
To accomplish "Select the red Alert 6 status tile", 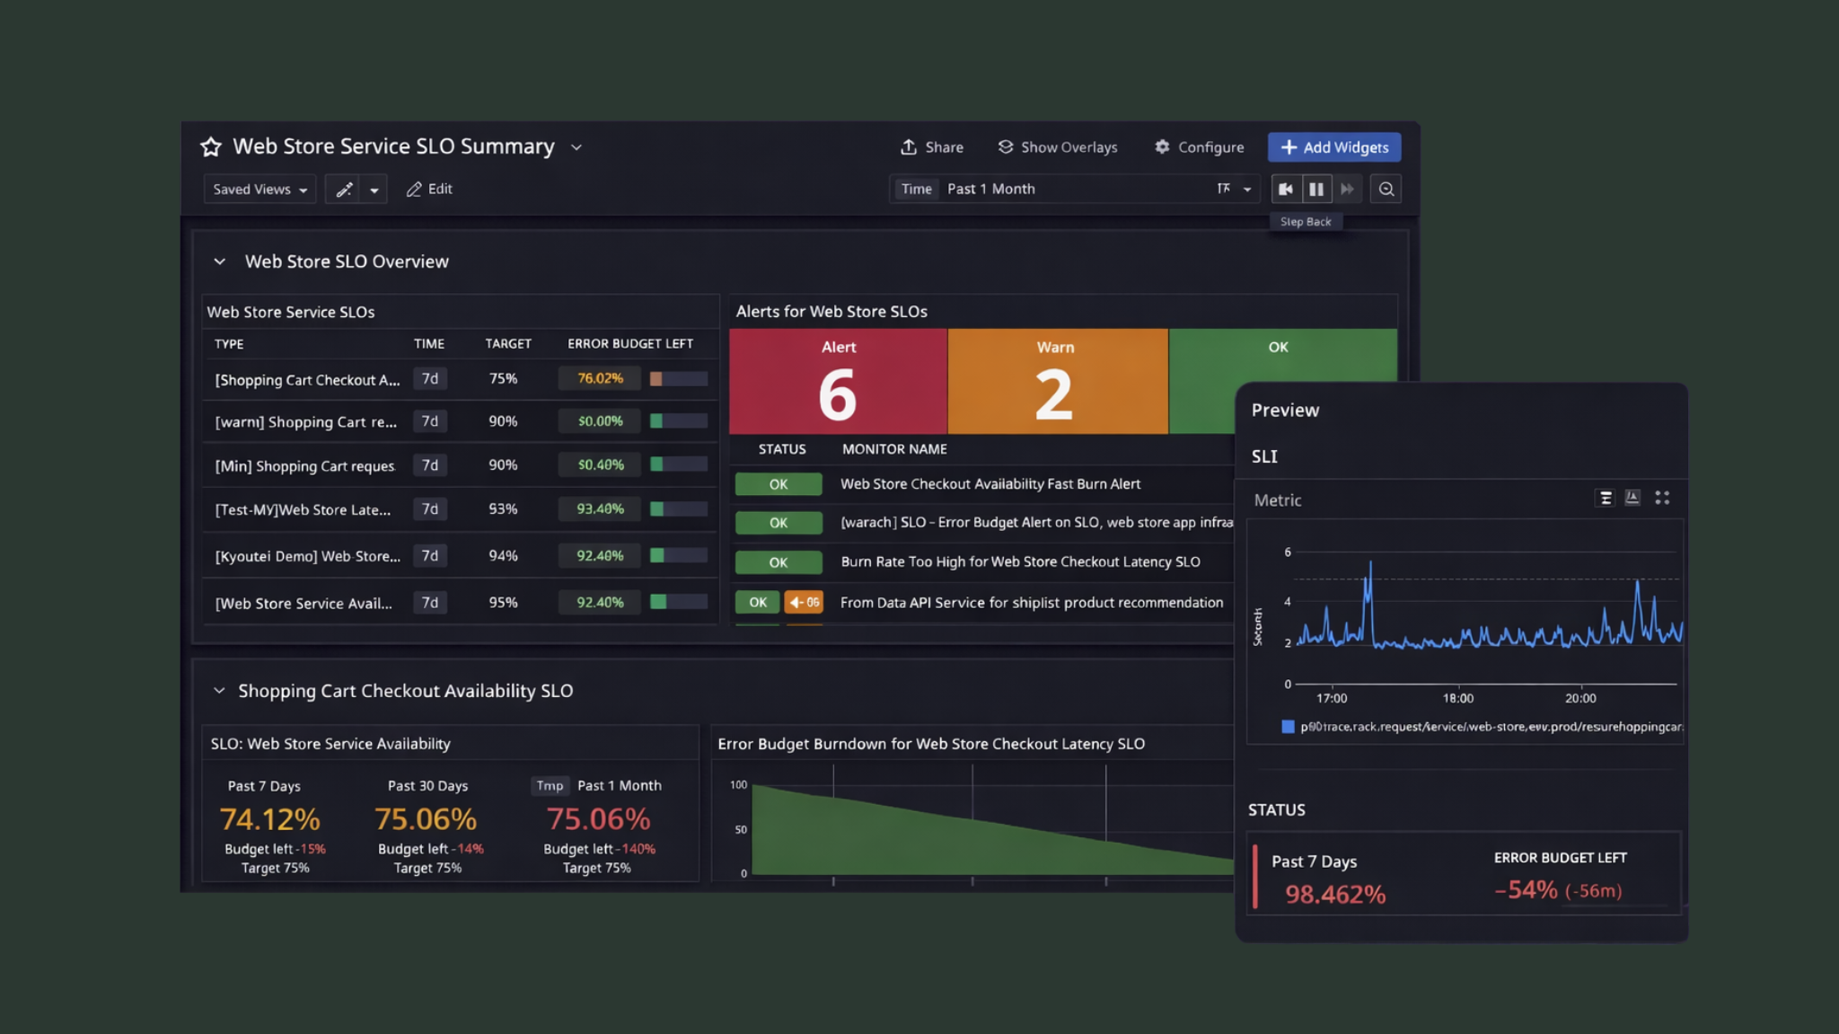I will click(x=838, y=382).
